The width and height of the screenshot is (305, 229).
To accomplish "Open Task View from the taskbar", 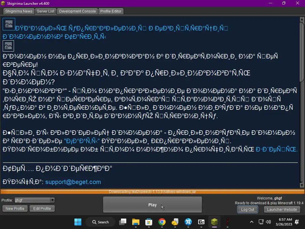I will coord(123,222).
